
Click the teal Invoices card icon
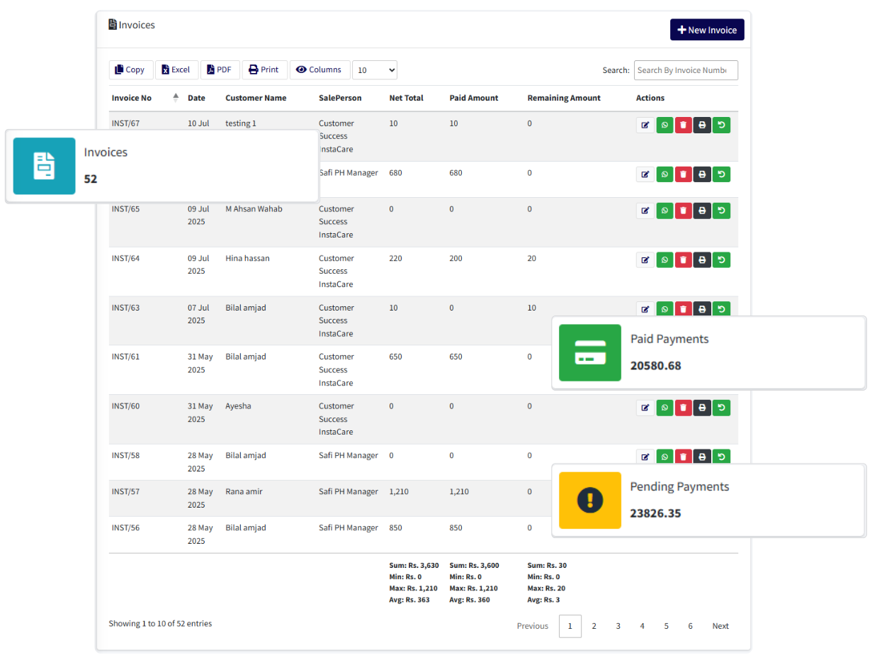pos(44,166)
